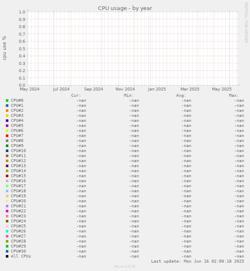Click the green CPU#0 legend swatch

tap(7, 101)
